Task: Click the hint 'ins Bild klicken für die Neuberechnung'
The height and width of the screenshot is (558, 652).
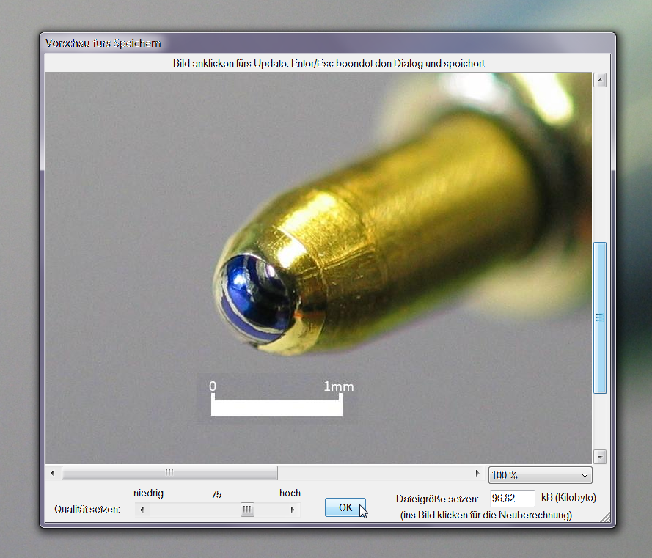Action: pos(486,515)
